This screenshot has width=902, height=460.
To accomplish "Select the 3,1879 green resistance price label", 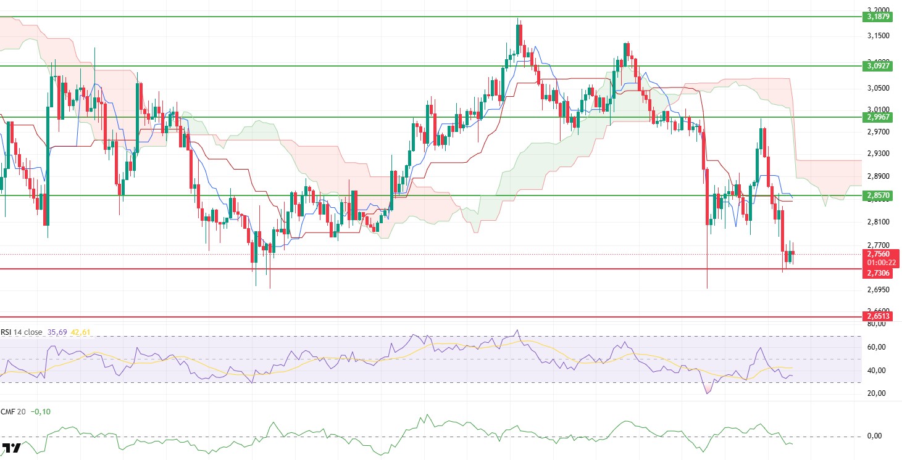I will [878, 17].
